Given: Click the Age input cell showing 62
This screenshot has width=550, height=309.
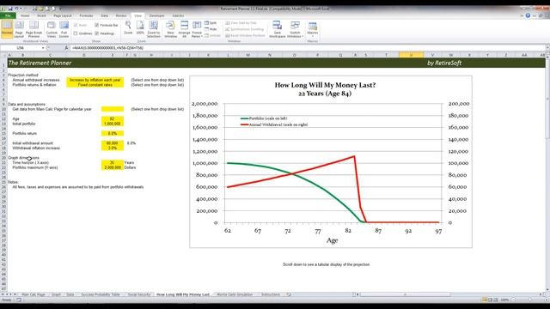Looking at the screenshot, I should click(x=113, y=118).
